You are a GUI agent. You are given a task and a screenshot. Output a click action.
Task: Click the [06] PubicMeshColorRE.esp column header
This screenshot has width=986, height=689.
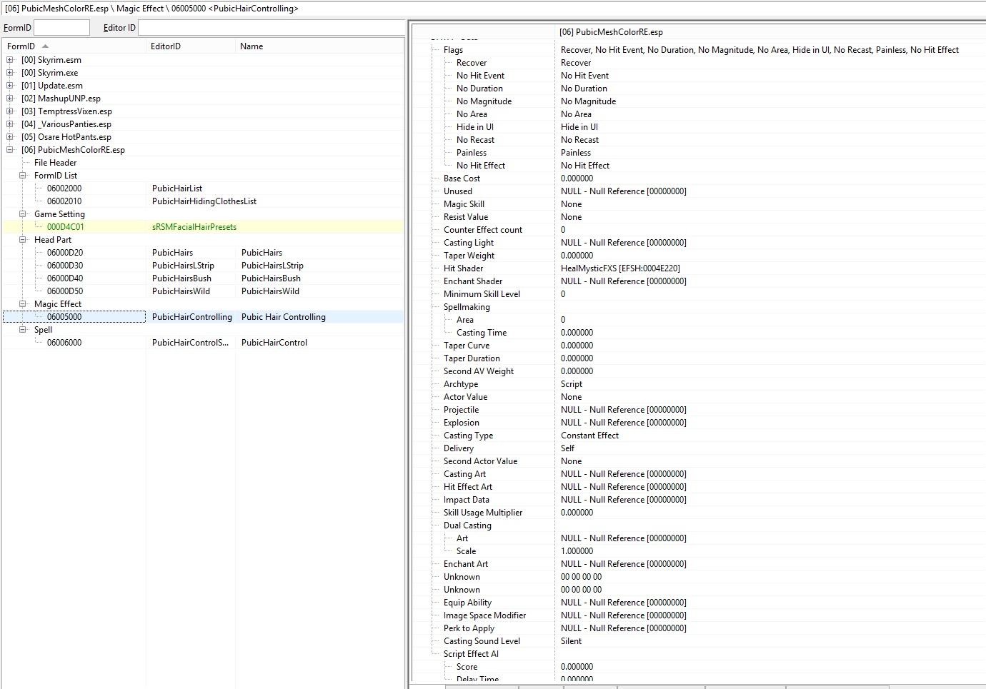click(770, 32)
